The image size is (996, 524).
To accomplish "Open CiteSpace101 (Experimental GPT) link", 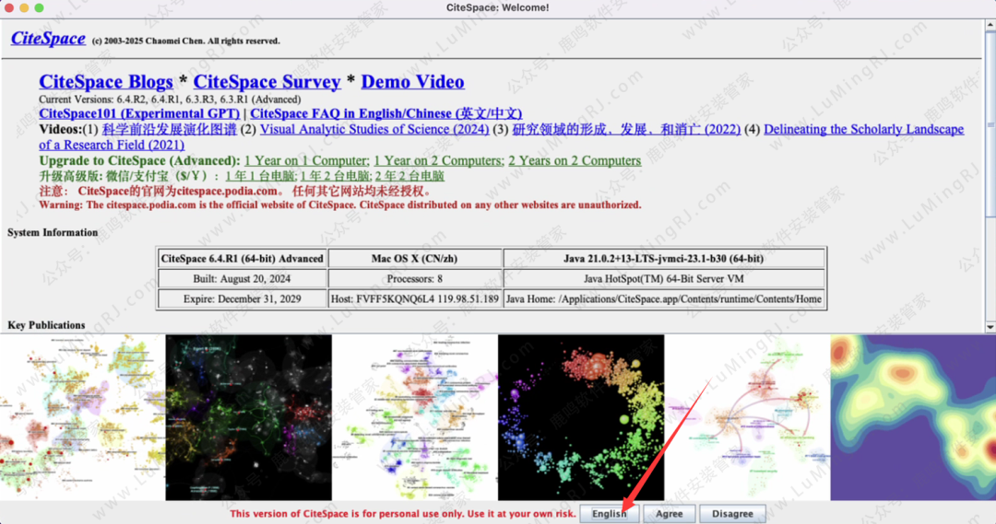I will (x=139, y=113).
